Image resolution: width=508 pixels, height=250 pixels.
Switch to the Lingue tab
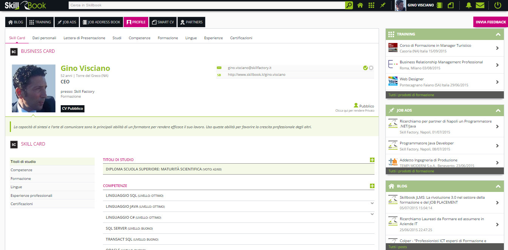click(191, 38)
